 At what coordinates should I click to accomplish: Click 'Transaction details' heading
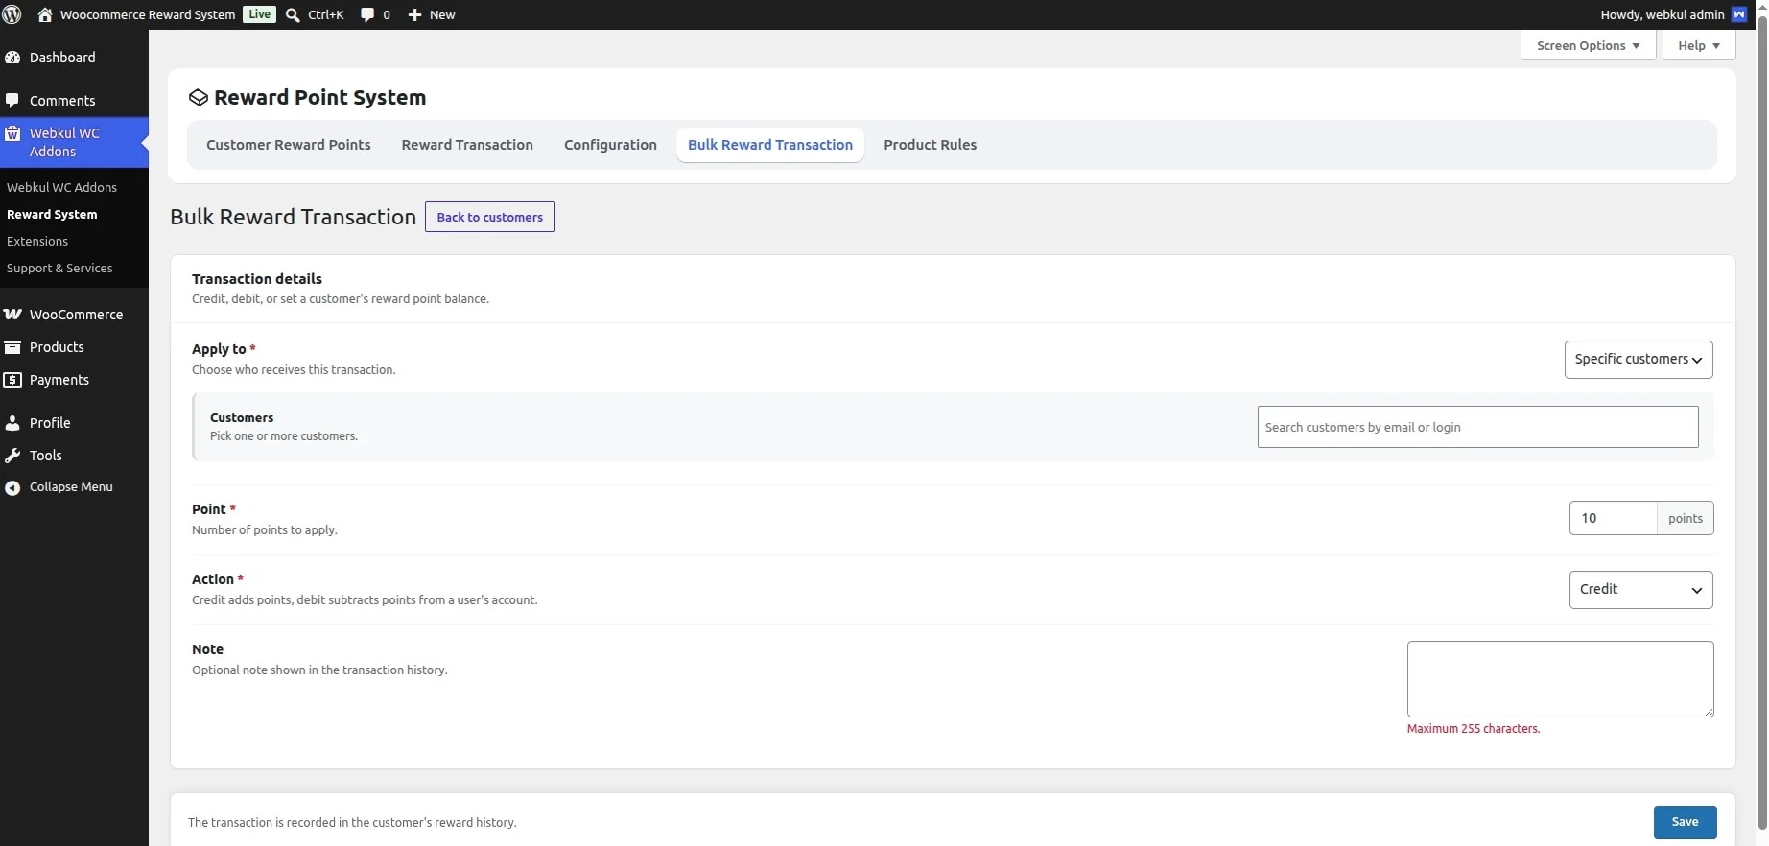point(257,279)
